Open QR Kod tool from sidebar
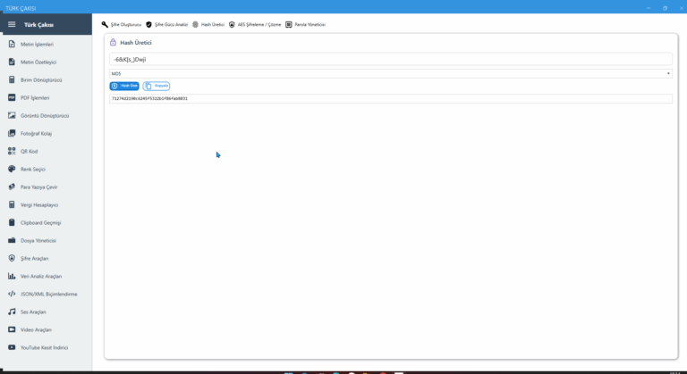Image resolution: width=687 pixels, height=374 pixels. (x=29, y=151)
